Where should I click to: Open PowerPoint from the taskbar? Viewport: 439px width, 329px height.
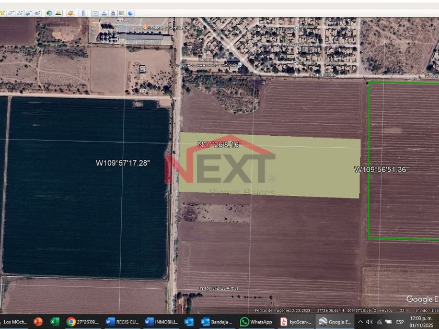38,322
